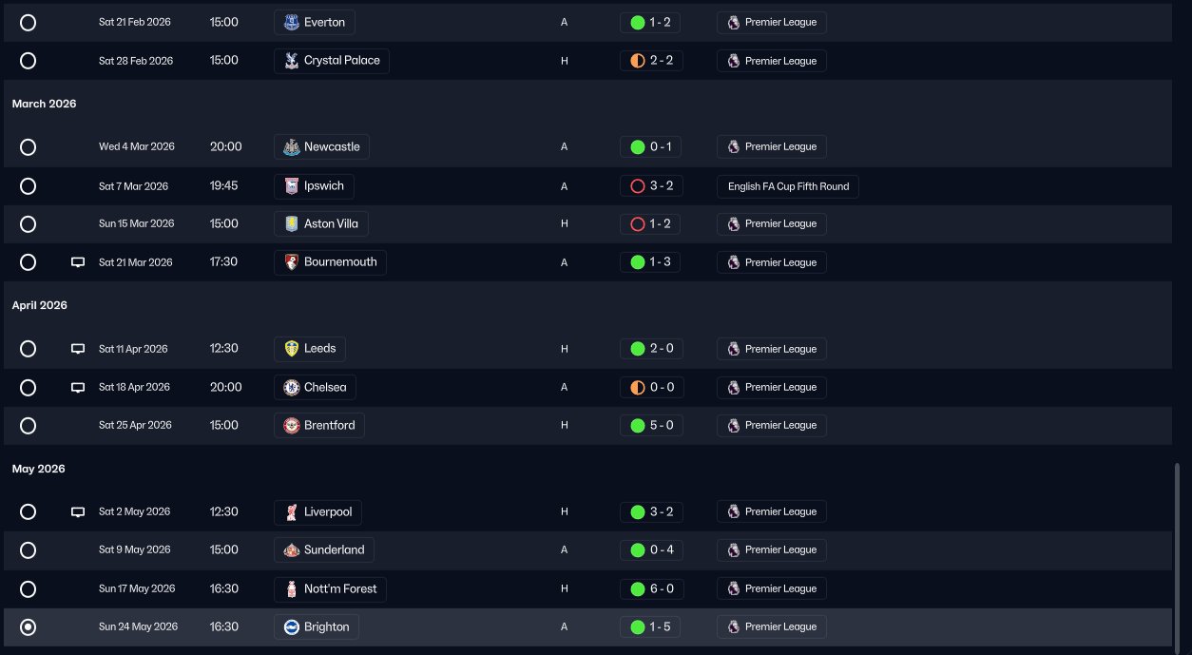Click the red loss indicator for Ipswich 3 - 2
This screenshot has width=1192, height=655.
coord(638,185)
